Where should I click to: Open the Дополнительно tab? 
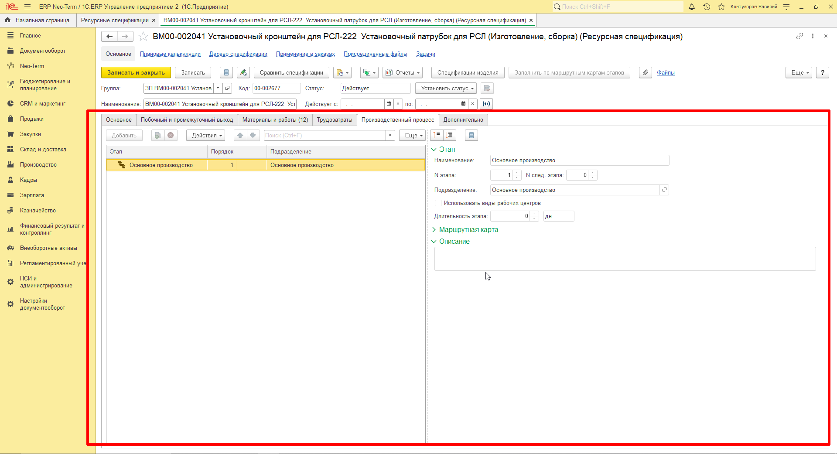point(463,120)
